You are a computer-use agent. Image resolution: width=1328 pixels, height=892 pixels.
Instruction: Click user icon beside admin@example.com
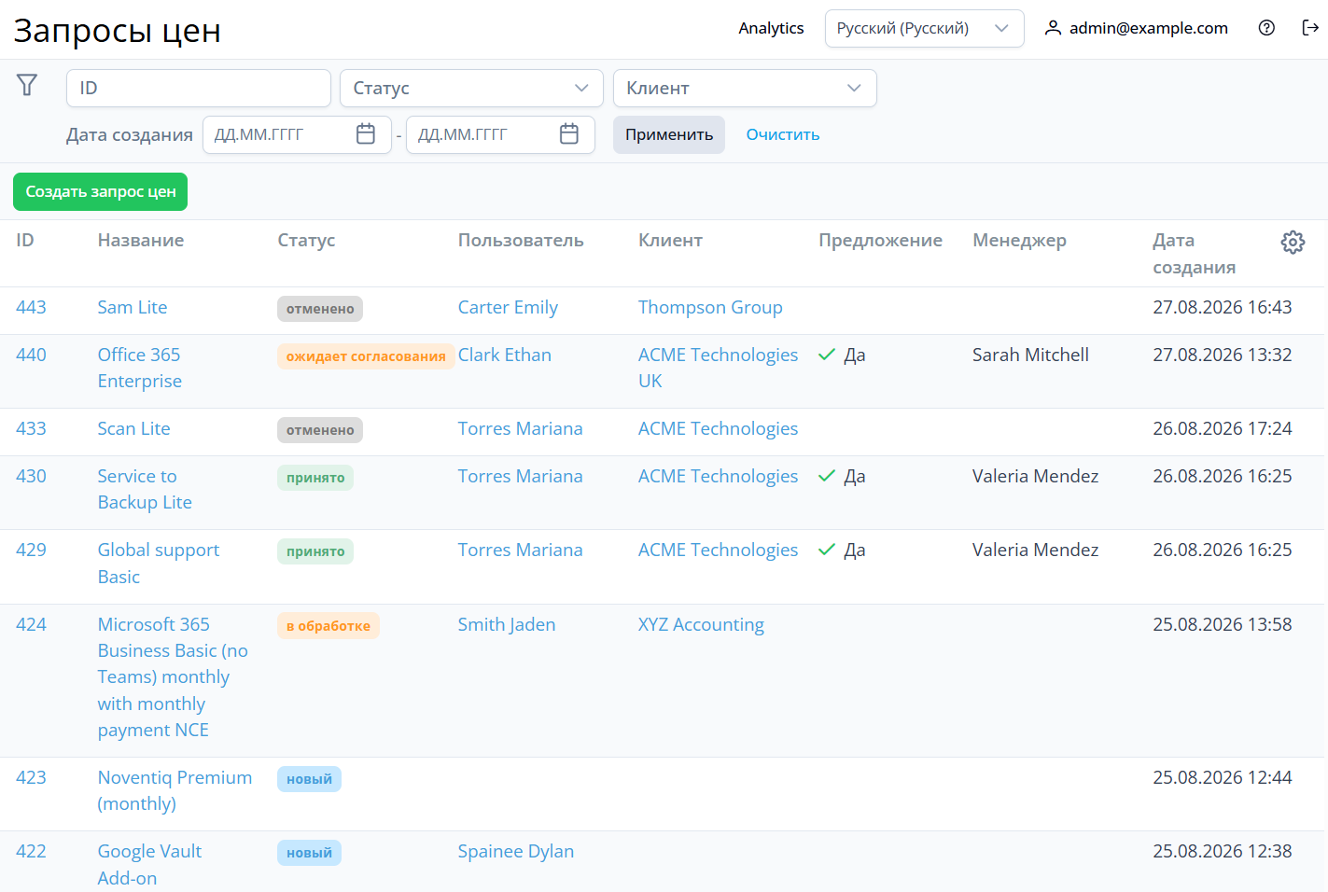(x=1053, y=28)
